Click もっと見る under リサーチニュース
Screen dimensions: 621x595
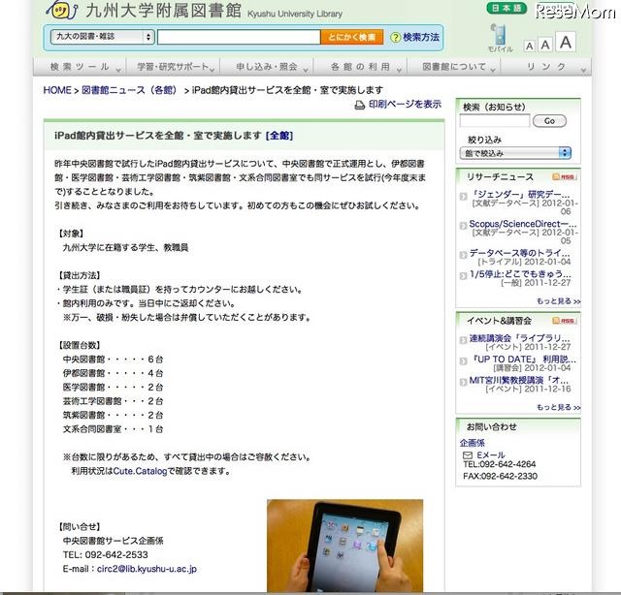point(559,301)
